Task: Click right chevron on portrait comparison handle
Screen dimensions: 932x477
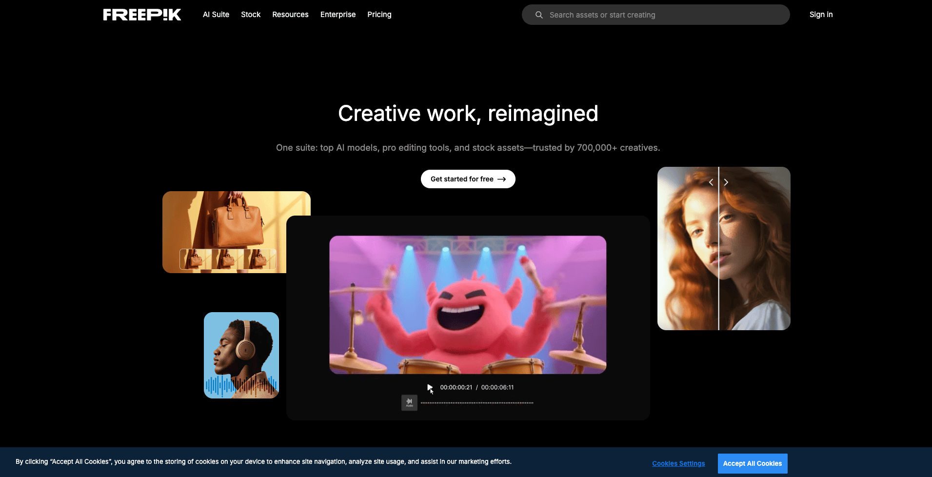Action: point(726,182)
